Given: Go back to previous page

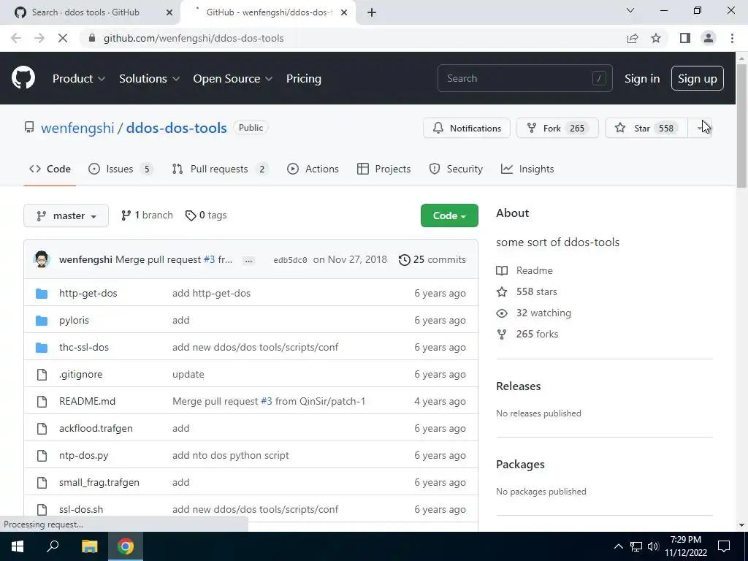Looking at the screenshot, I should [16, 38].
